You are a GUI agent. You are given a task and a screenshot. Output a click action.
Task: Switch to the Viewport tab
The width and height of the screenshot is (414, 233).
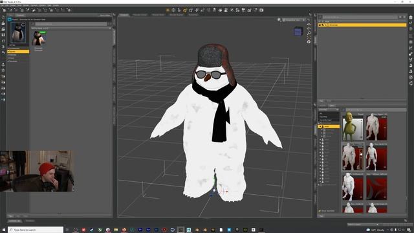[x=124, y=15]
